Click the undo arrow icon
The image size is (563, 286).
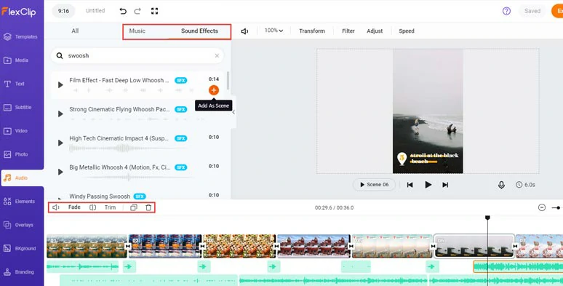(x=123, y=11)
